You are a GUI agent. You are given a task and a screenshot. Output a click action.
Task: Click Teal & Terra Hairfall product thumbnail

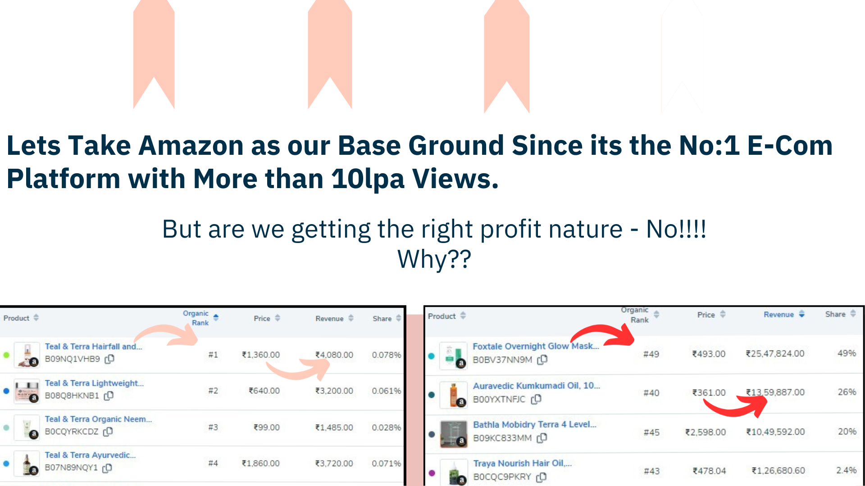tap(27, 355)
